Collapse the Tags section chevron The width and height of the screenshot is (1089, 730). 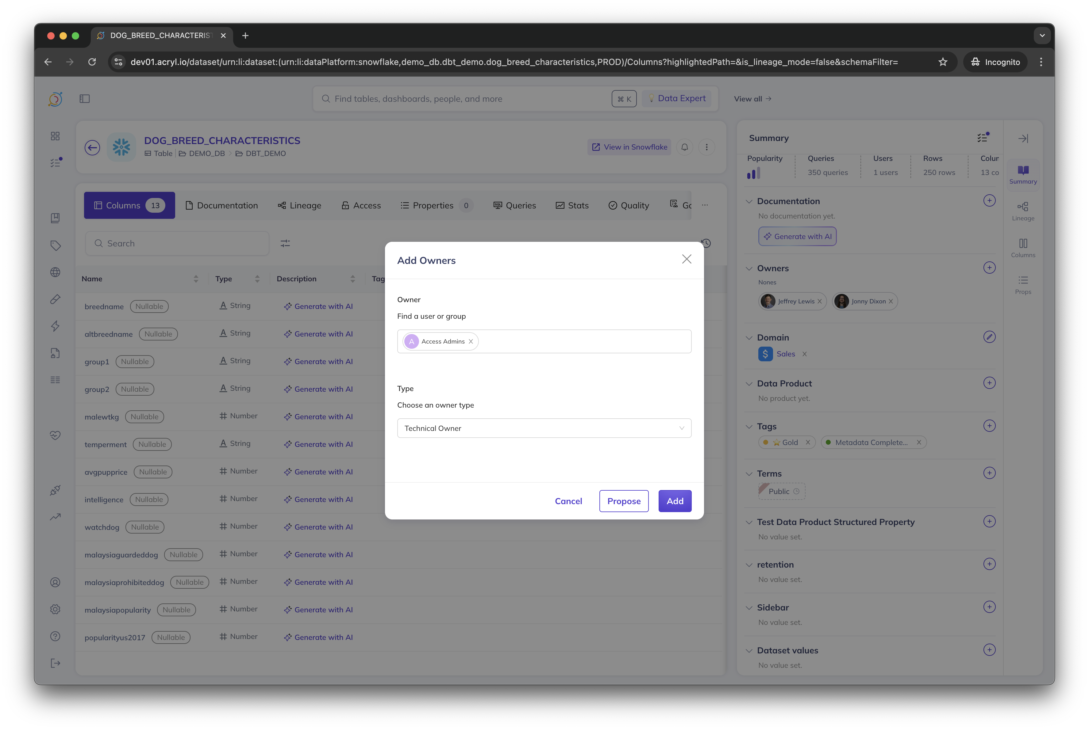[x=749, y=427]
